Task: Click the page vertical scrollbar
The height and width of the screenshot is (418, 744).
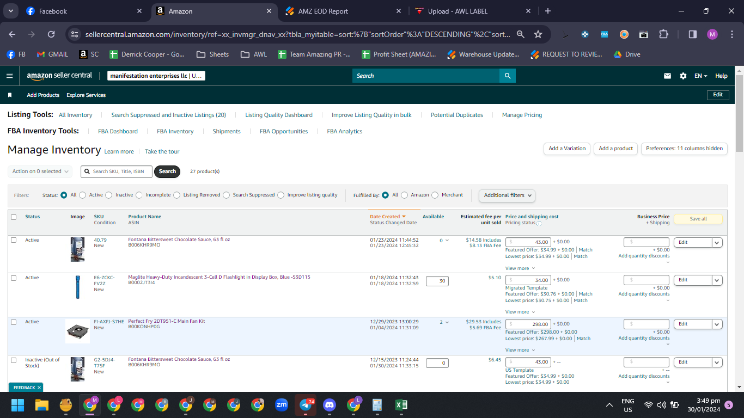Action: [x=739, y=113]
